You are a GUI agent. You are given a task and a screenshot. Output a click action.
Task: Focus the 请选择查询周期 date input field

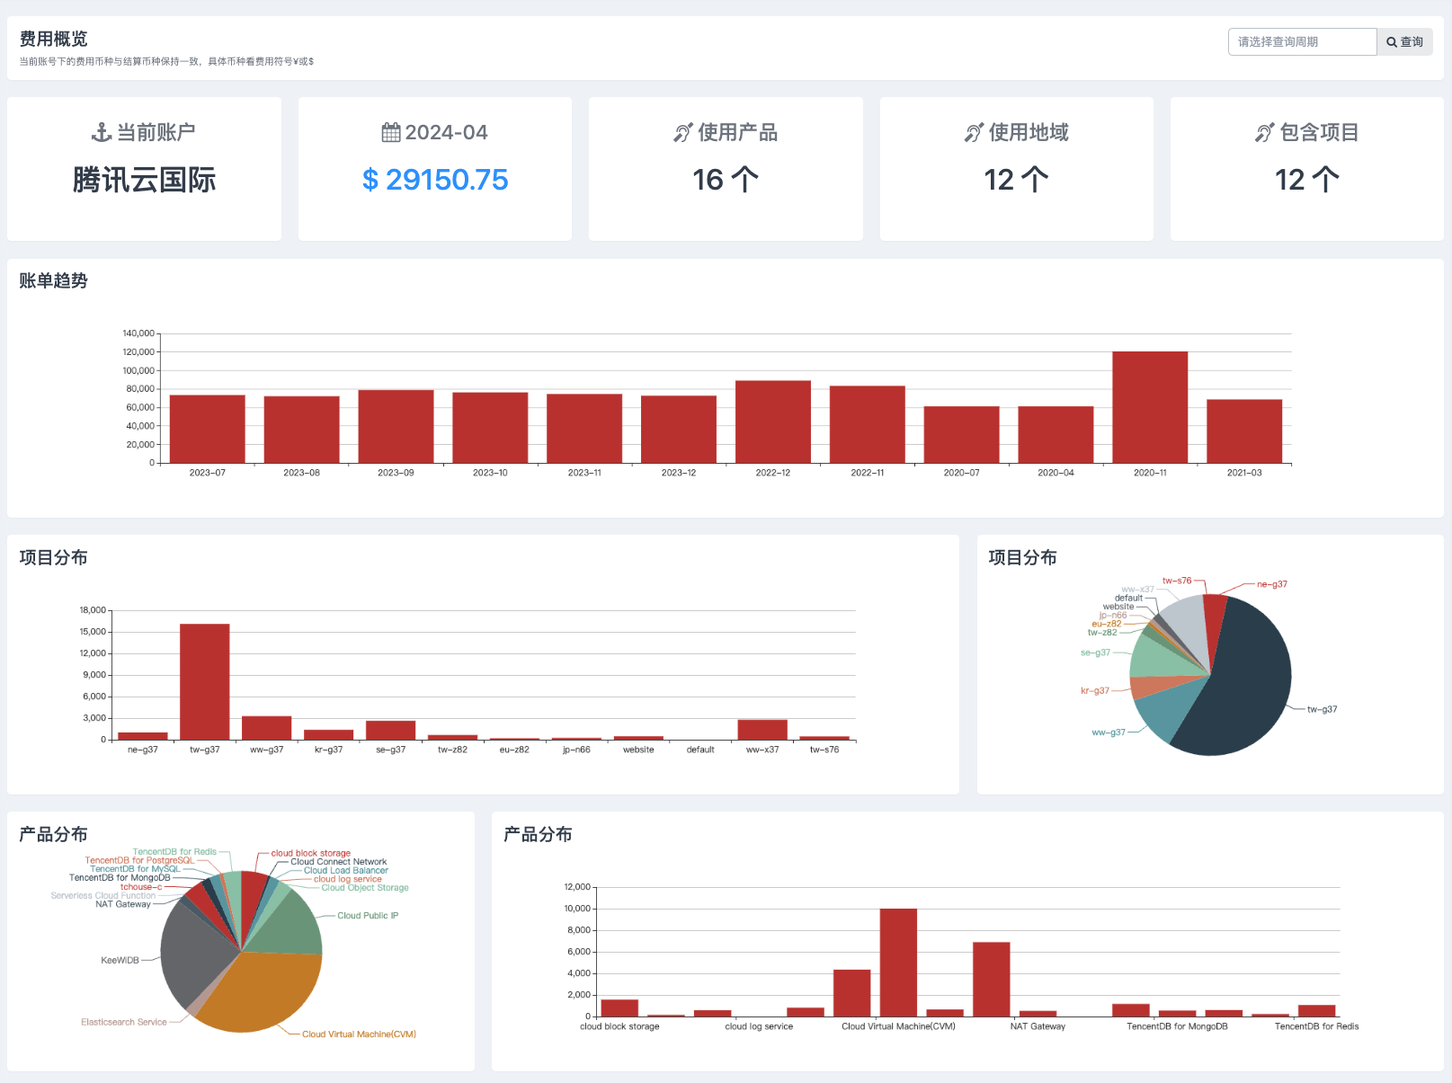(x=1302, y=42)
